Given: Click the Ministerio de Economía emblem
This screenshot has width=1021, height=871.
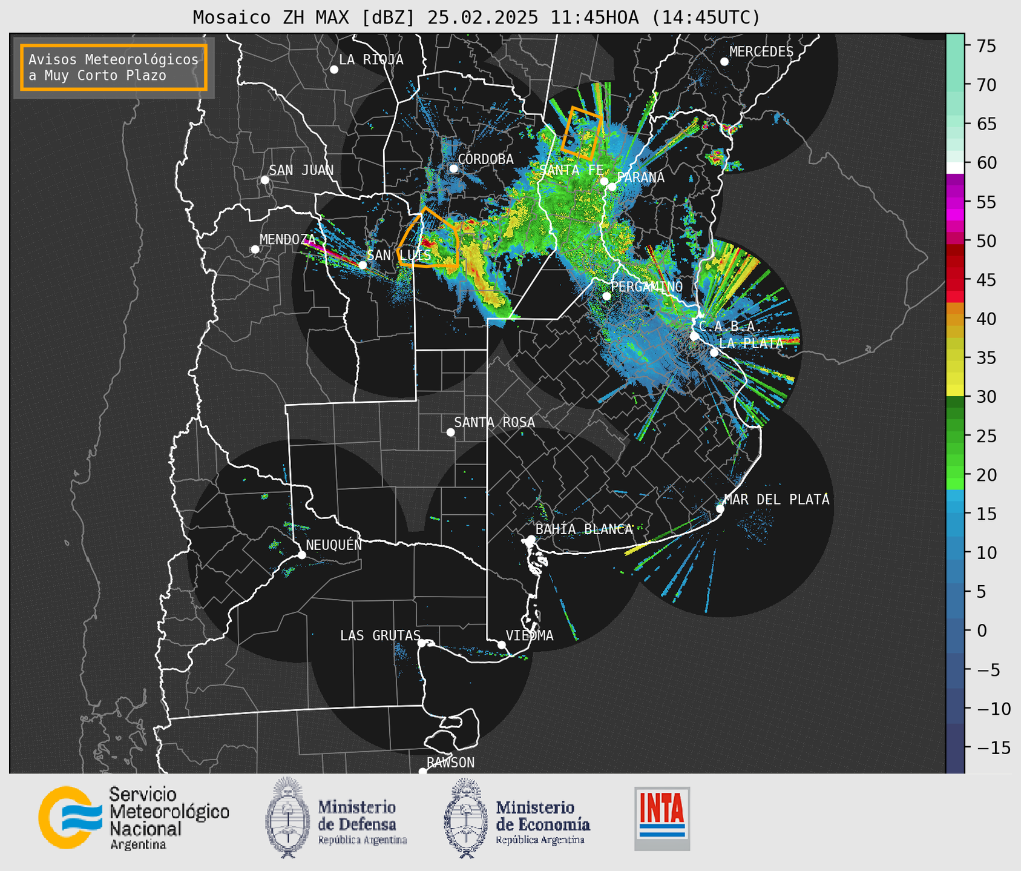Looking at the screenshot, I should [x=465, y=817].
